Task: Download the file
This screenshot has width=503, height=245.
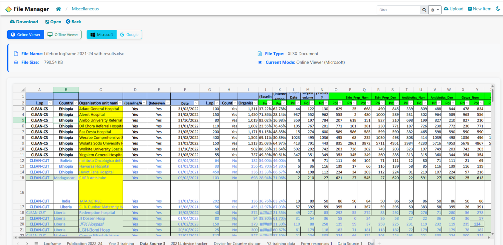Action: tap(24, 22)
